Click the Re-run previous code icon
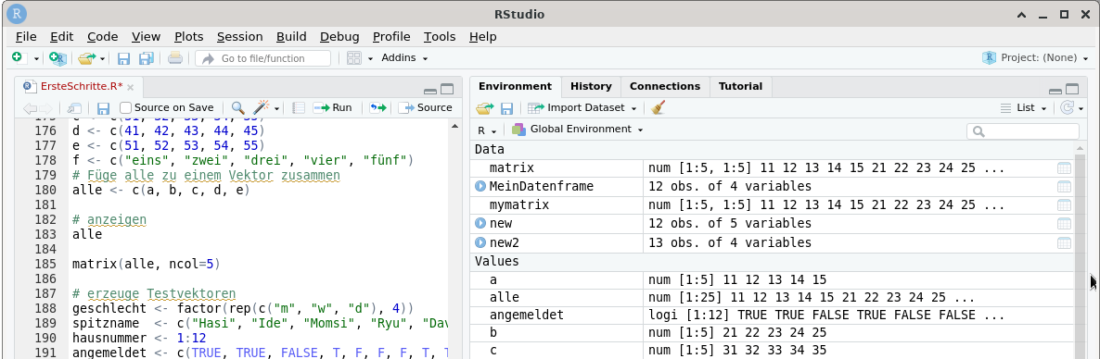This screenshot has height=359, width=1100. click(x=378, y=107)
